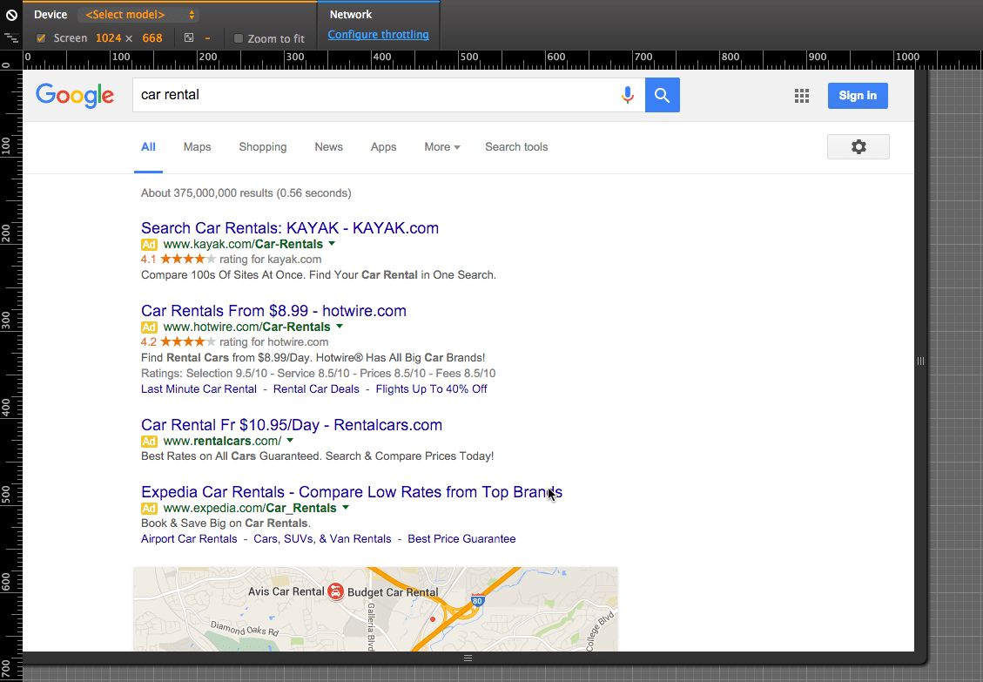The height and width of the screenshot is (682, 983).
Task: Open the Car Rental Fr $10.95/Day Rentalcars result
Action: 292,425
